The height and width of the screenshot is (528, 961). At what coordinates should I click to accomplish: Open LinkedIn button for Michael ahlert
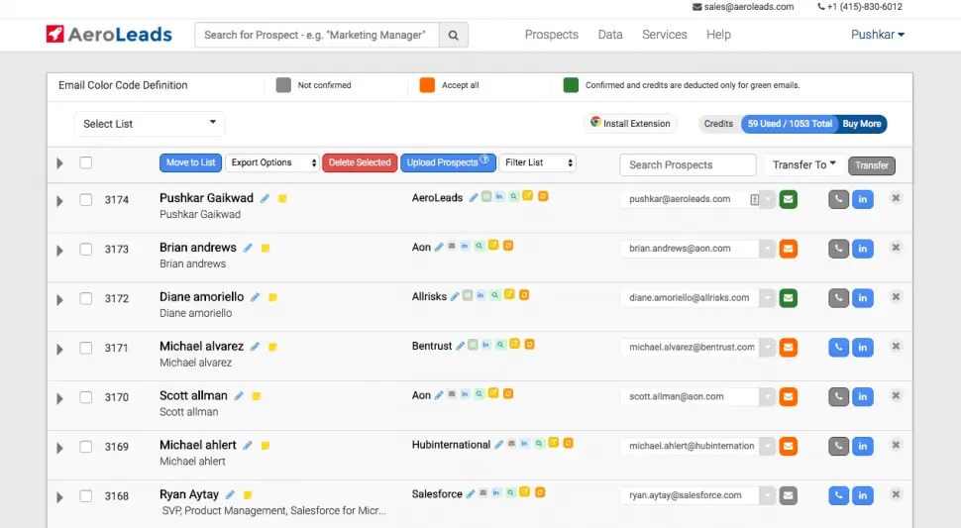[862, 446]
